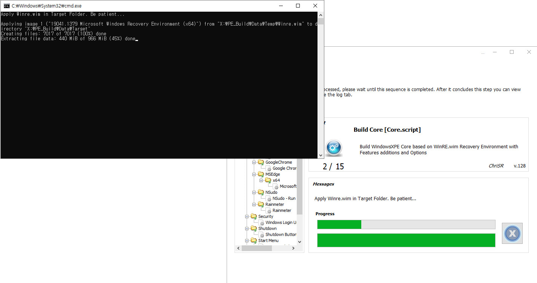Click the Rainmeter folder icon
This screenshot has height=283, width=537.
261,204
